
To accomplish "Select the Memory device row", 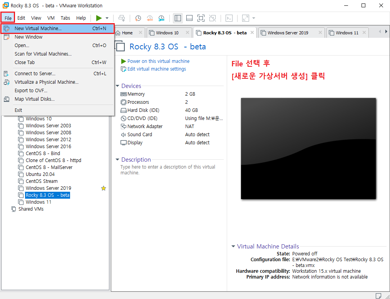I will [172, 94].
